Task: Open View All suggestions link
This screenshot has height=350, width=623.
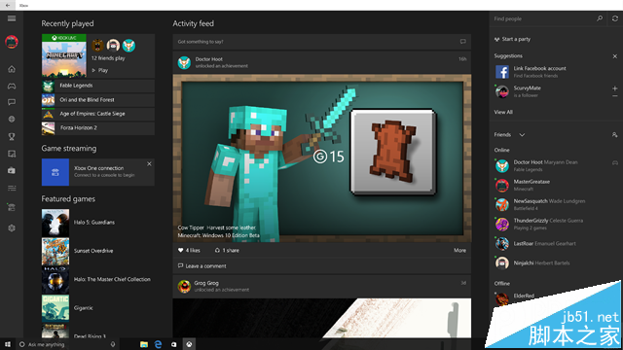Action: coord(503,113)
